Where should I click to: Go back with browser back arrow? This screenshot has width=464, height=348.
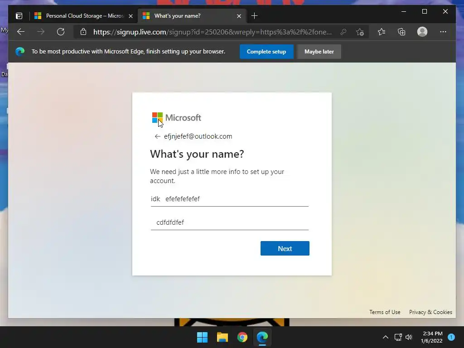click(x=21, y=32)
